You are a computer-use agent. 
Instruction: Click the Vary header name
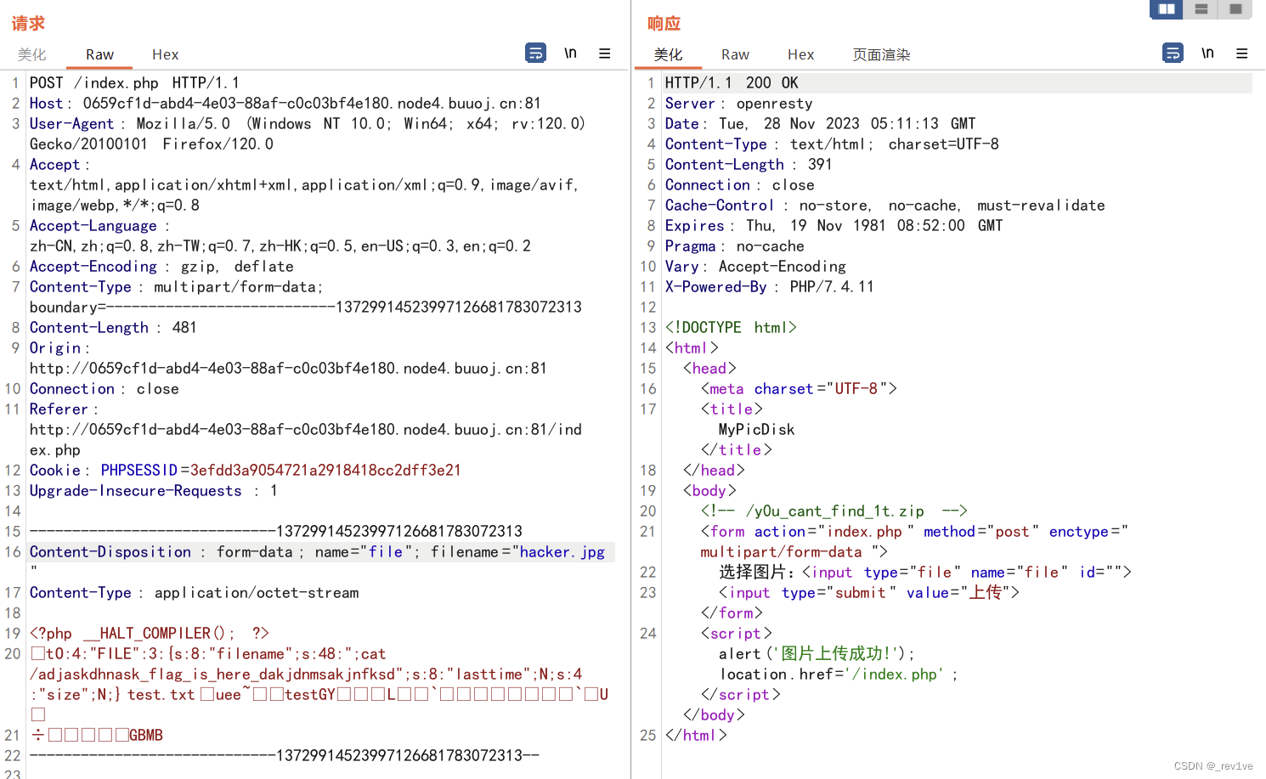681,266
